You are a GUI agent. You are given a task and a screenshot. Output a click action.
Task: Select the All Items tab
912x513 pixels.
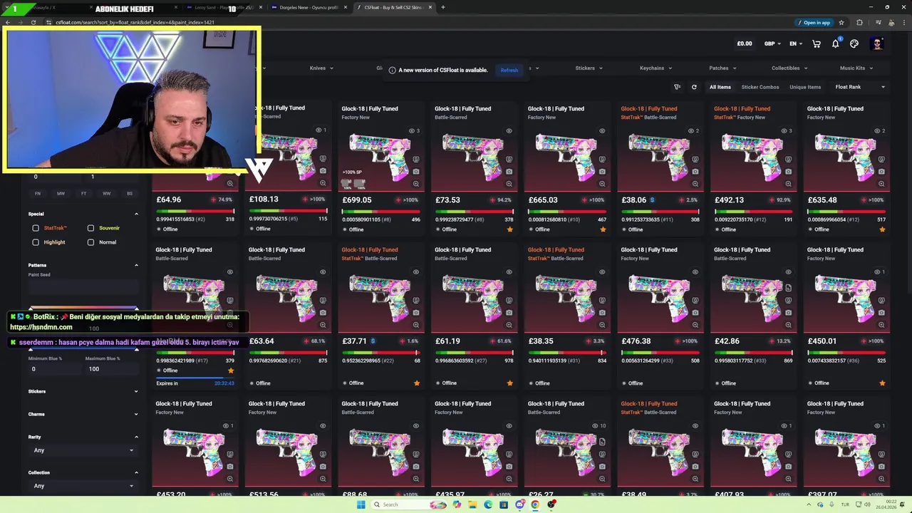(x=720, y=87)
